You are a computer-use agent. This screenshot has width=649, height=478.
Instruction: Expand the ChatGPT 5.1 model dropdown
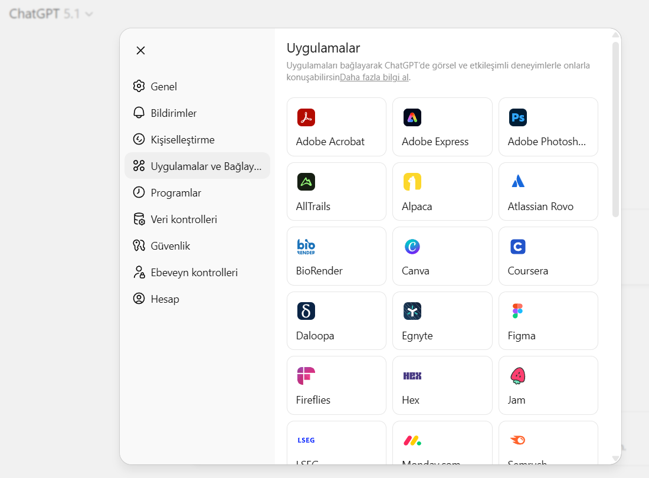[x=51, y=14]
